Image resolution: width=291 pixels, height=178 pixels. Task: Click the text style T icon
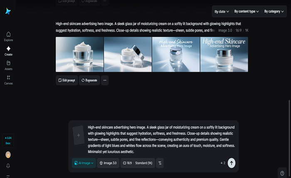(x=160, y=163)
